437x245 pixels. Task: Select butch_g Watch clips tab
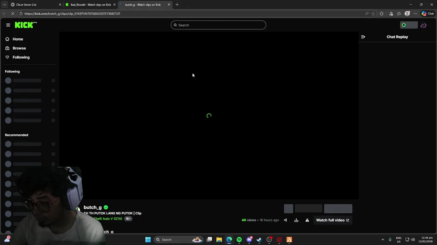pos(143,5)
